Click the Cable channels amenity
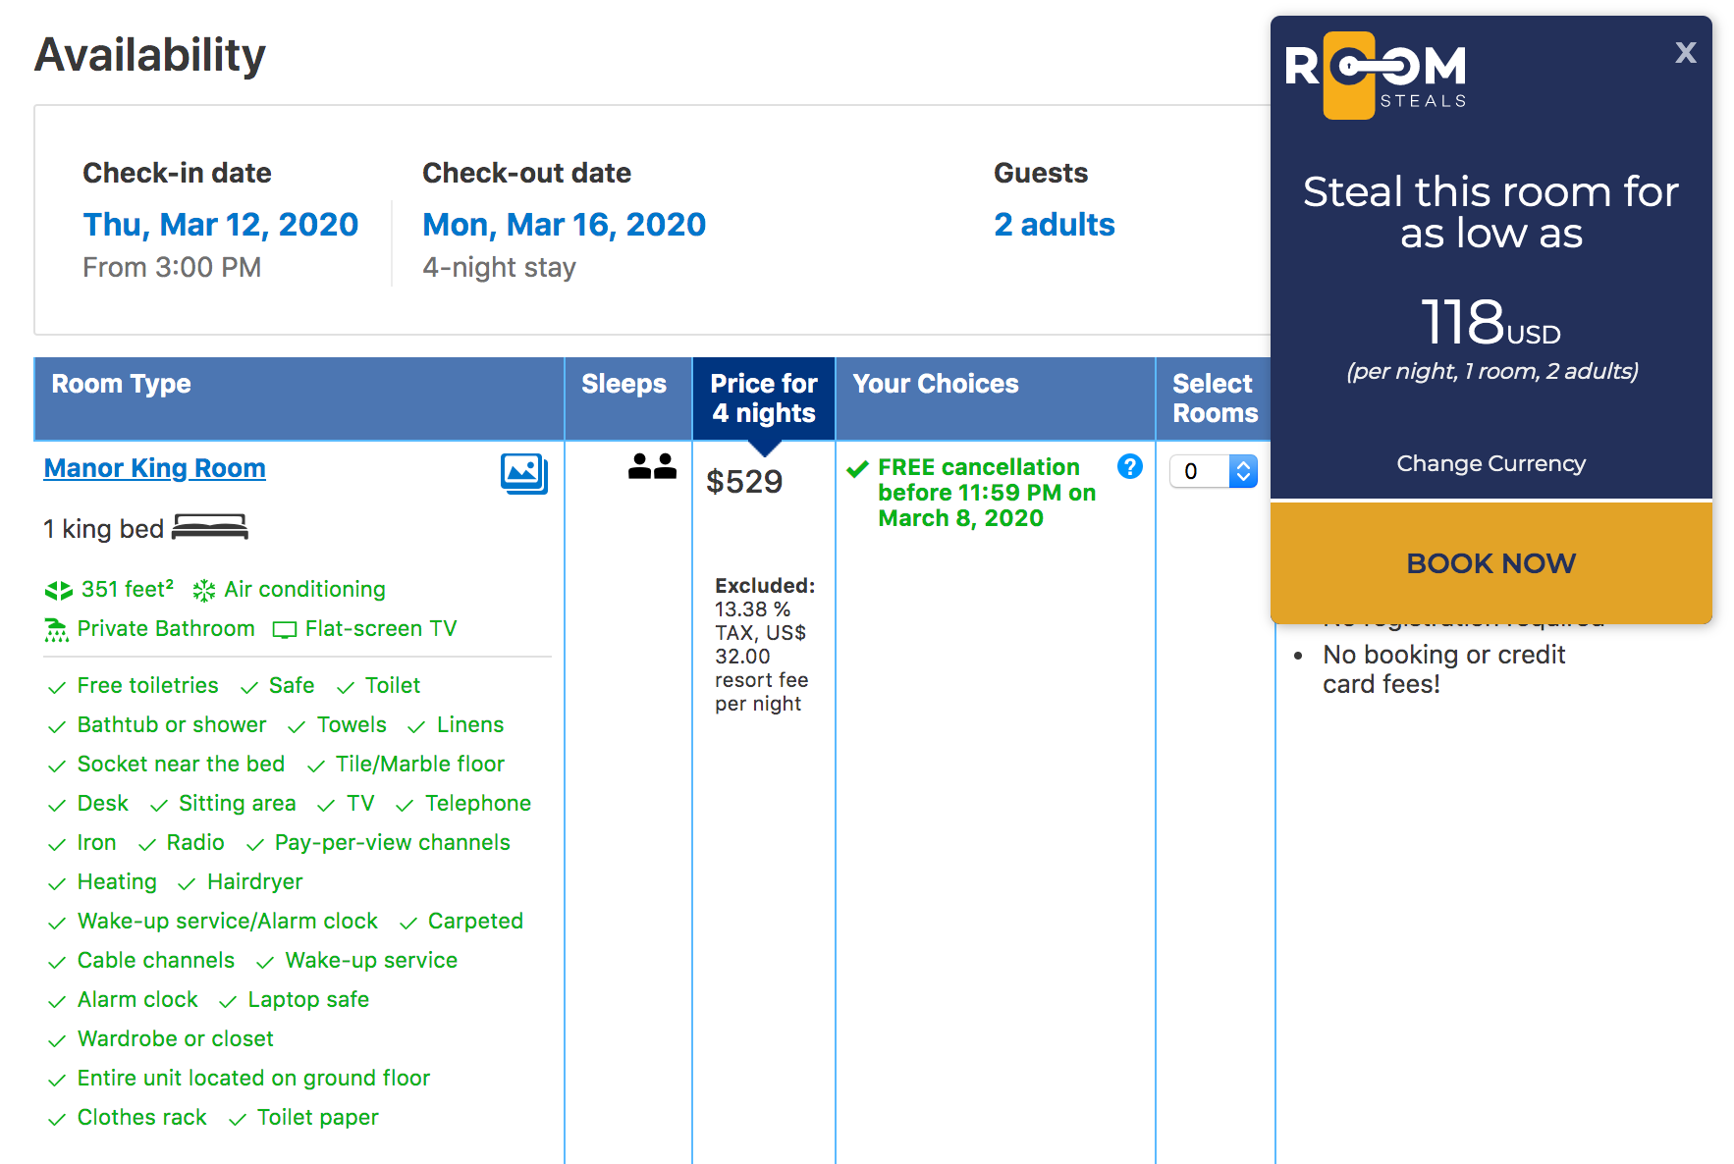This screenshot has width=1734, height=1164. pos(156,960)
